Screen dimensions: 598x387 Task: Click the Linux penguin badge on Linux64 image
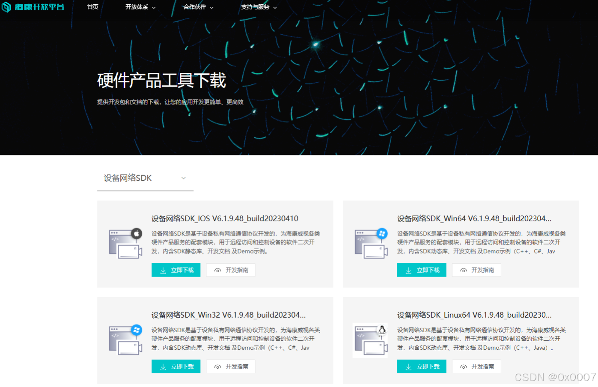tap(382, 330)
